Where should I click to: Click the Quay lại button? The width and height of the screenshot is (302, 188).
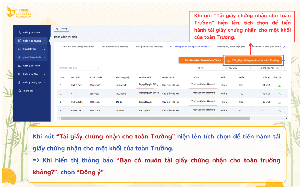click(x=62, y=29)
